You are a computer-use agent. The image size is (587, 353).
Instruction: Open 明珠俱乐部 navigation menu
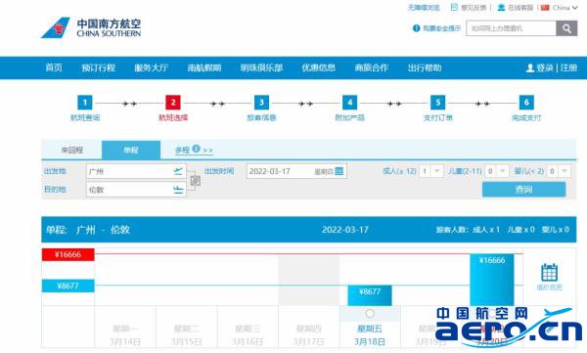point(261,67)
